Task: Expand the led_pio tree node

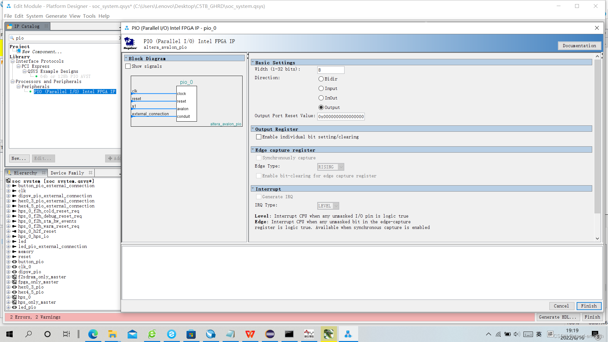Action: (x=9, y=307)
